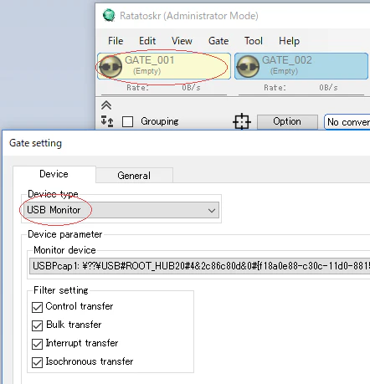This screenshot has width=370, height=384.
Task: Open the Edit menu
Action: 147,41
